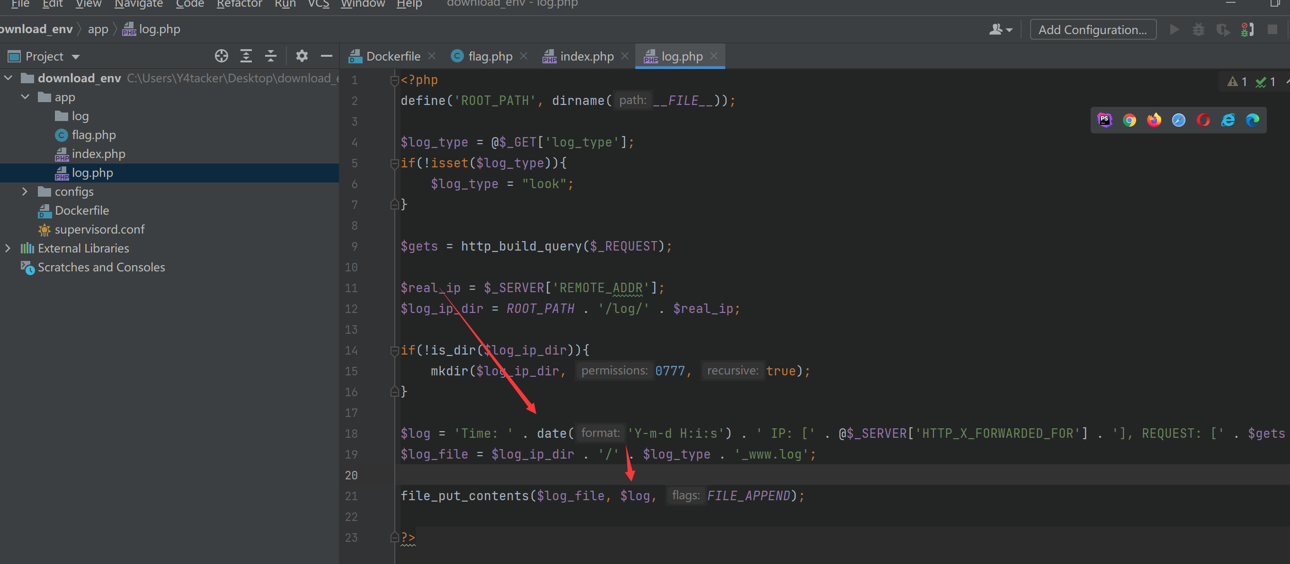Close the flag.php tab

click(524, 56)
